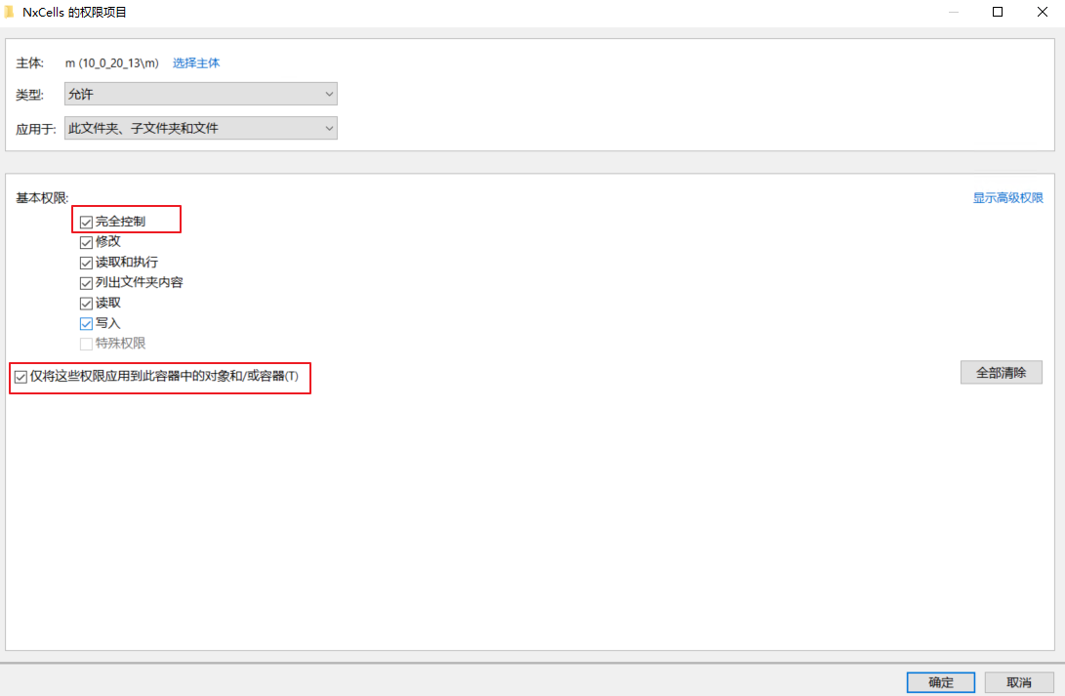Image resolution: width=1065 pixels, height=696 pixels.
Task: Click the 基本权限 label
Action: pos(42,198)
